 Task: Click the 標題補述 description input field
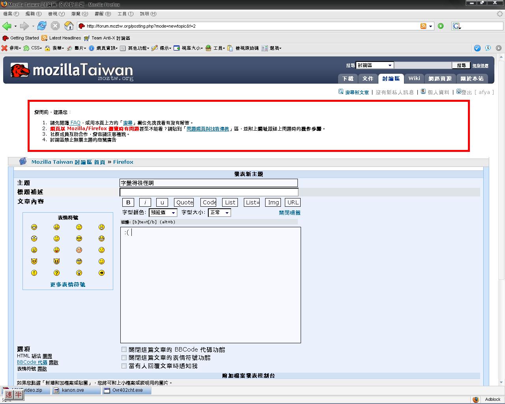pos(209,192)
